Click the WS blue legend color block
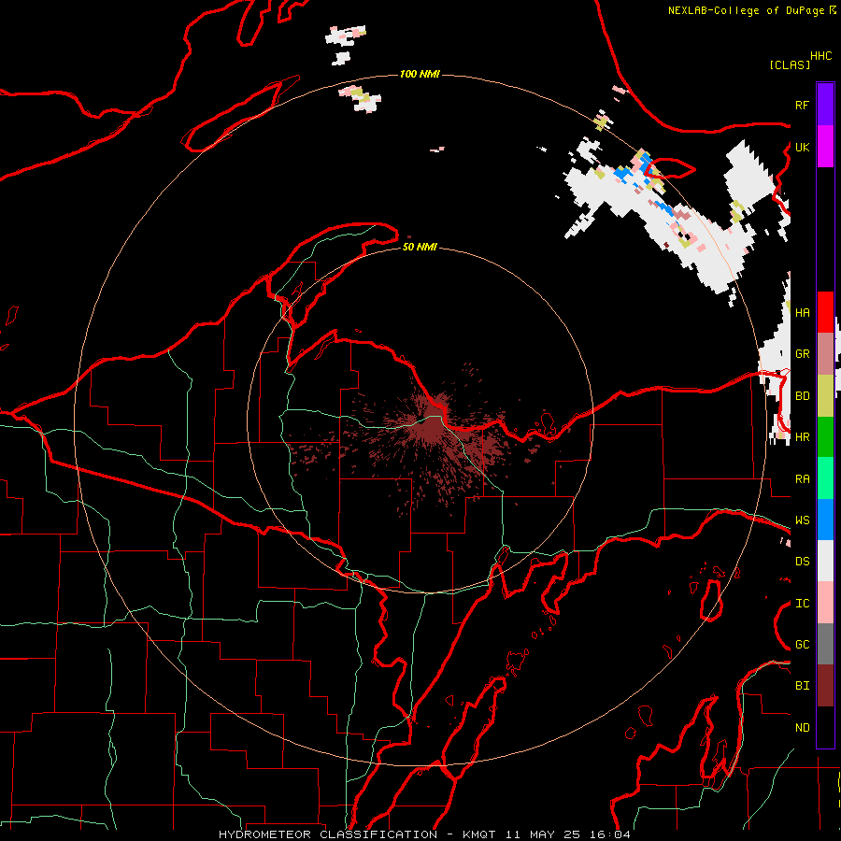This screenshot has height=841, width=841. pyautogui.click(x=825, y=520)
